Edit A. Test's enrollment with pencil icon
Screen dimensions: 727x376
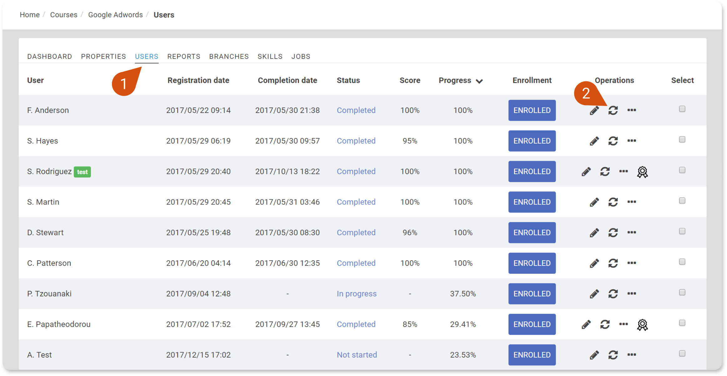pos(594,355)
